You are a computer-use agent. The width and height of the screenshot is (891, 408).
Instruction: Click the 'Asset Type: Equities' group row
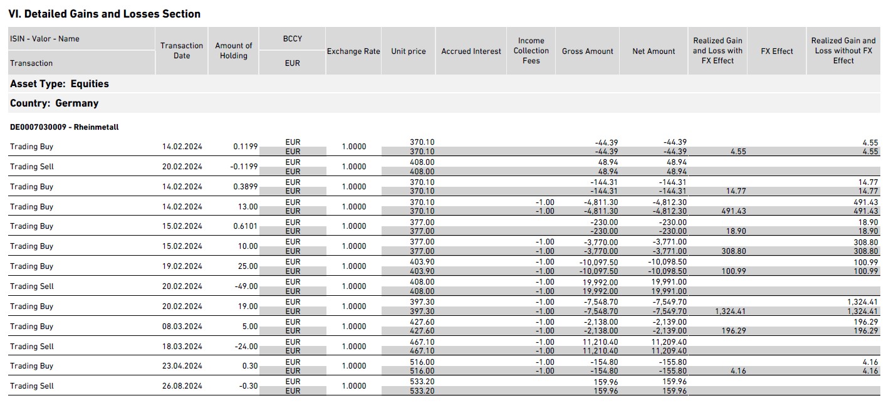pyautogui.click(x=60, y=84)
